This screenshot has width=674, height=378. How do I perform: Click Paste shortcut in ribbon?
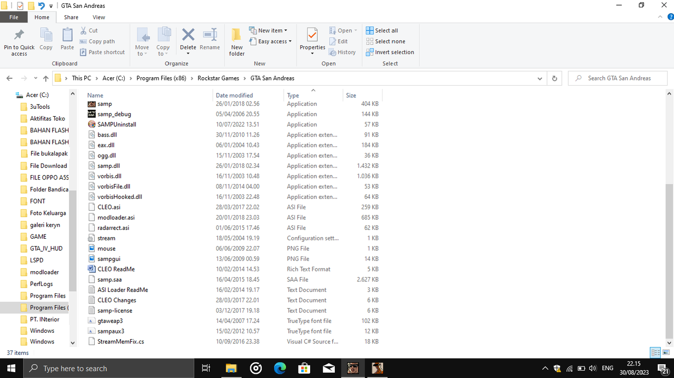pos(103,52)
